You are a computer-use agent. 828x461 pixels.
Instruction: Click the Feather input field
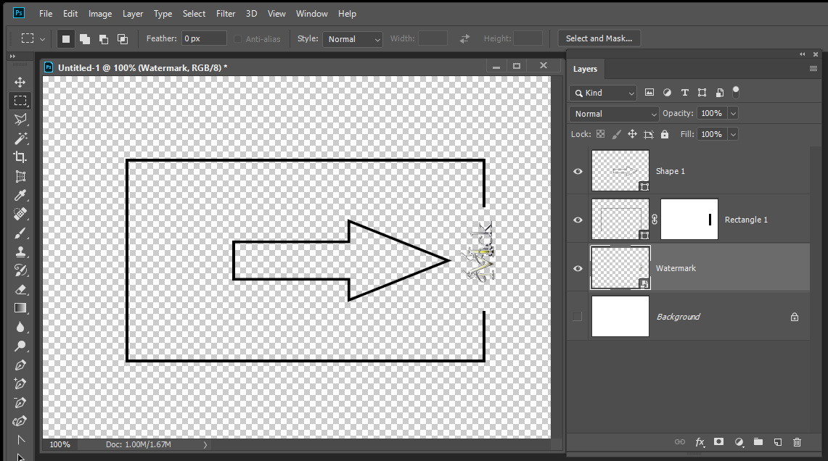click(204, 38)
